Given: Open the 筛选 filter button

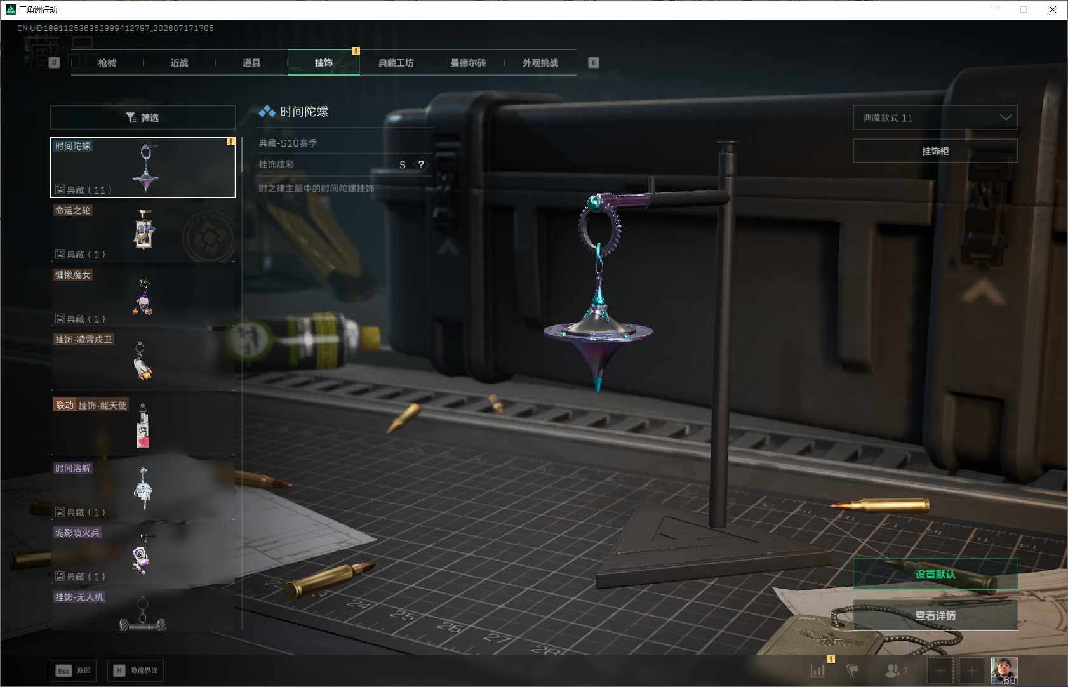Looking at the screenshot, I should pyautogui.click(x=143, y=117).
